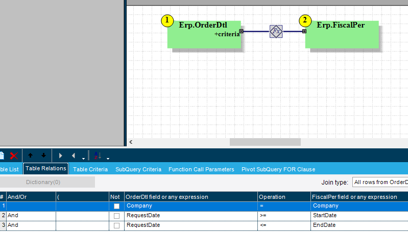This screenshot has width=408, height=233.
Task: Click the And/Or column header
Action: [x=31, y=197]
